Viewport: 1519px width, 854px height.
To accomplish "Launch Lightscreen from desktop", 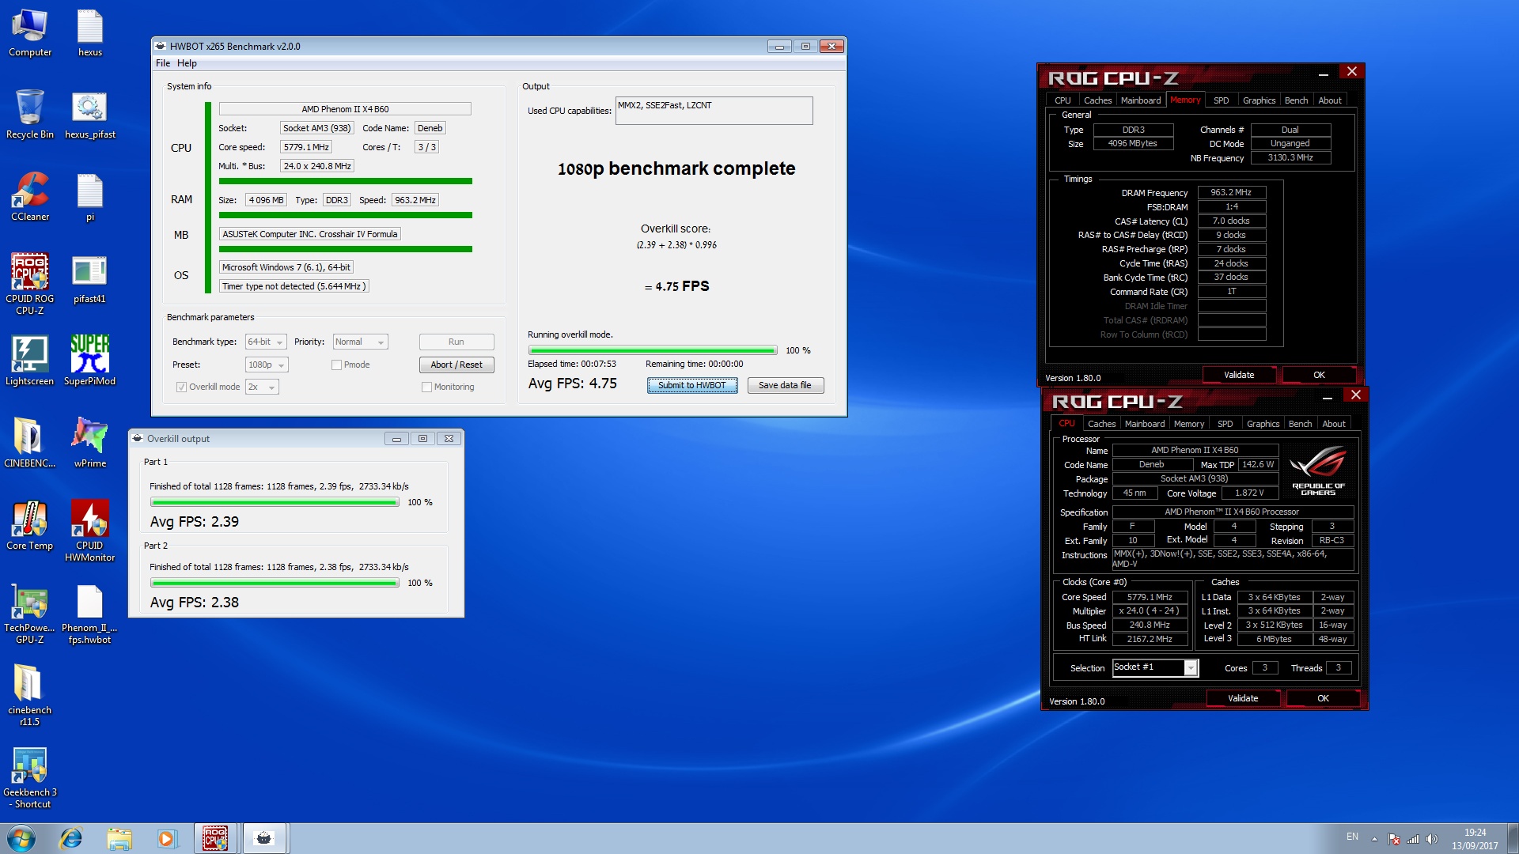I will click(x=30, y=361).
